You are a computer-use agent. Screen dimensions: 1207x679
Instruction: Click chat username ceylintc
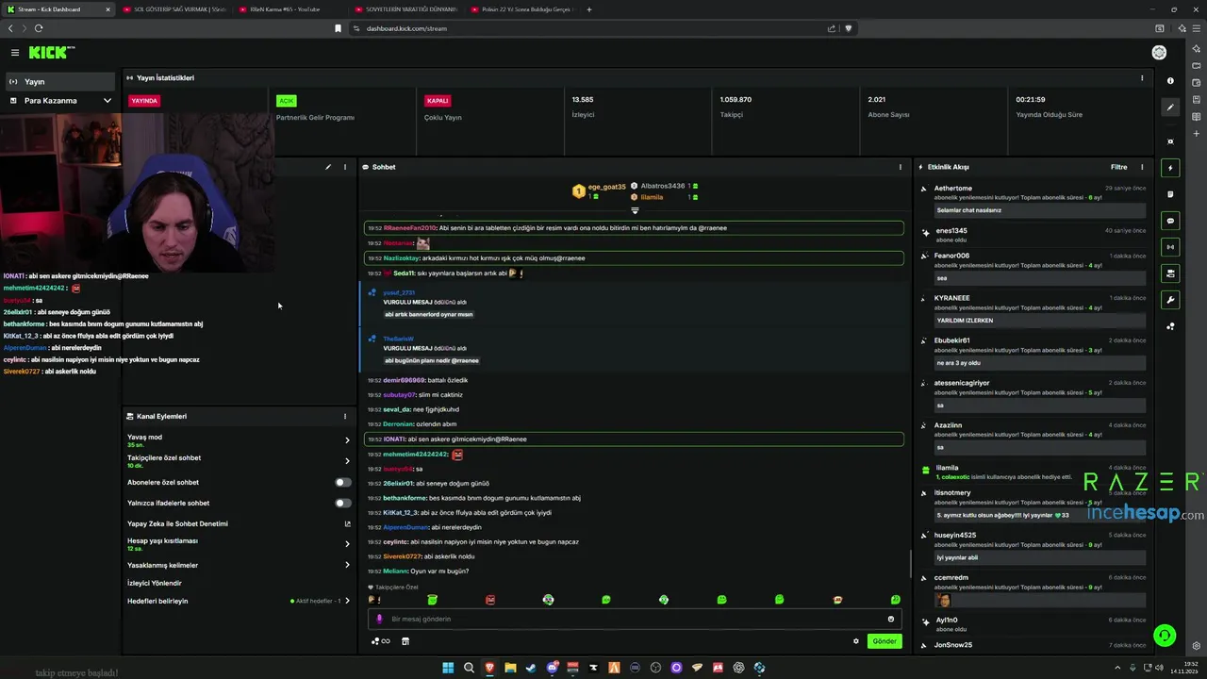(394, 542)
